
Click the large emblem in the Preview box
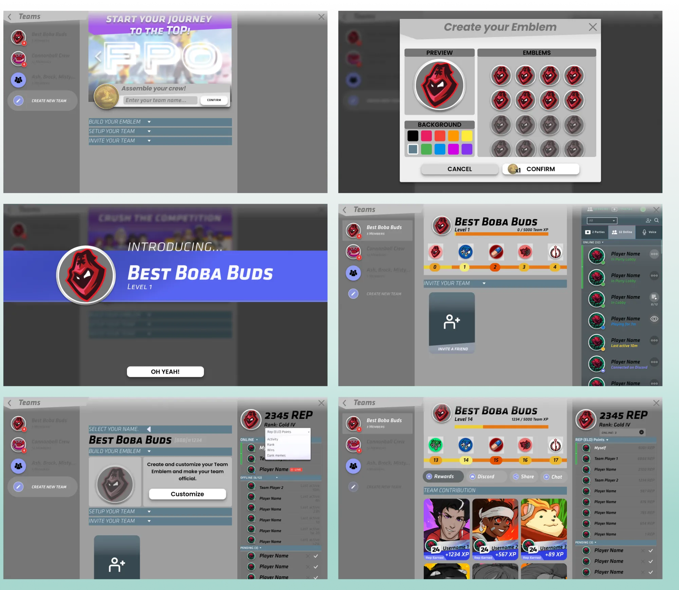(x=440, y=85)
